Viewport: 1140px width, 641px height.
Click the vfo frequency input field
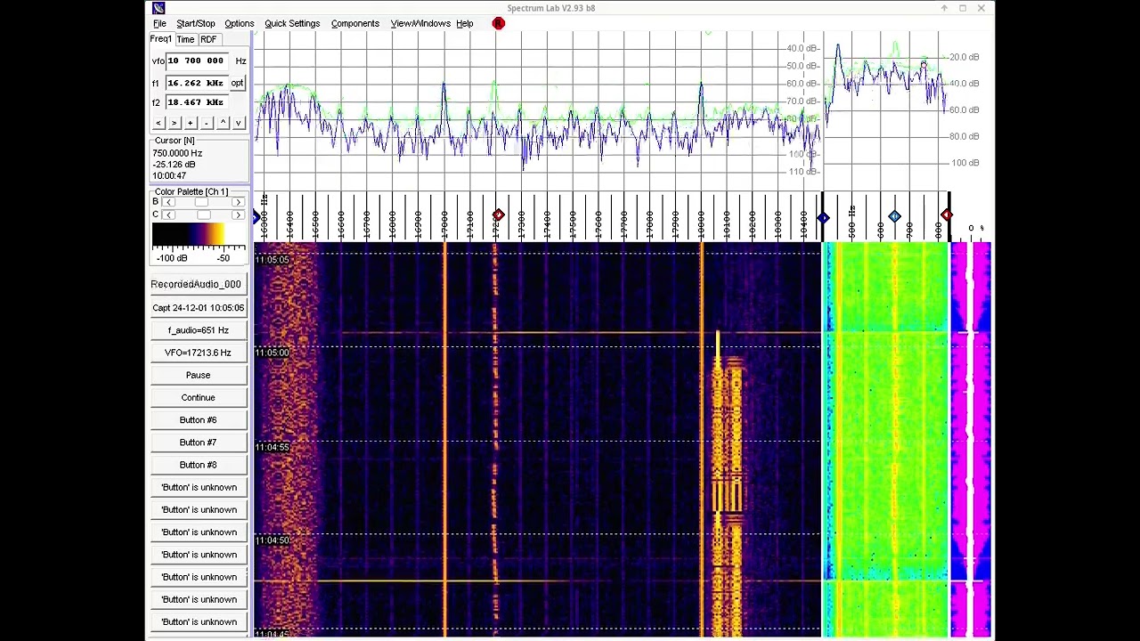[x=199, y=61]
